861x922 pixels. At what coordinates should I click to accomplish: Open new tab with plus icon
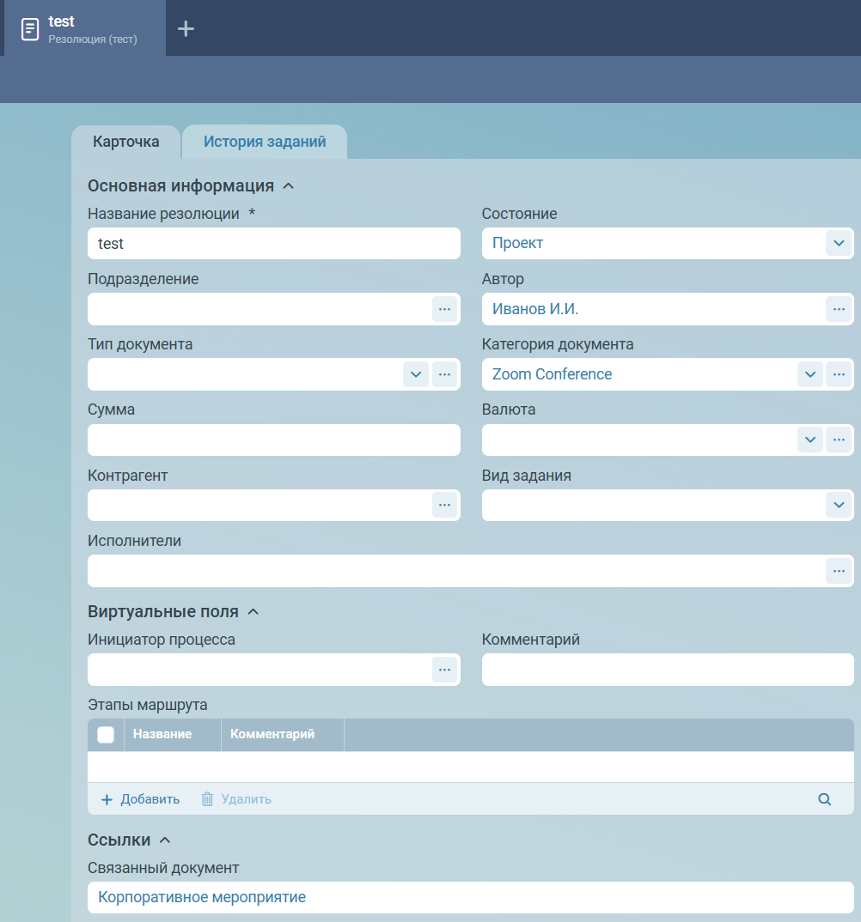tap(186, 28)
